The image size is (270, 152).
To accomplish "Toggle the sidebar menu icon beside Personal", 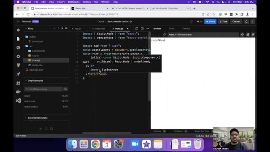I will (18, 22).
